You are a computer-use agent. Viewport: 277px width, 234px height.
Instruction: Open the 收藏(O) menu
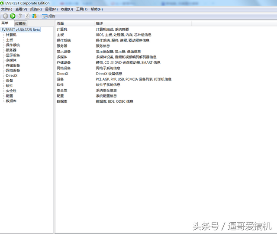coord(67,9)
